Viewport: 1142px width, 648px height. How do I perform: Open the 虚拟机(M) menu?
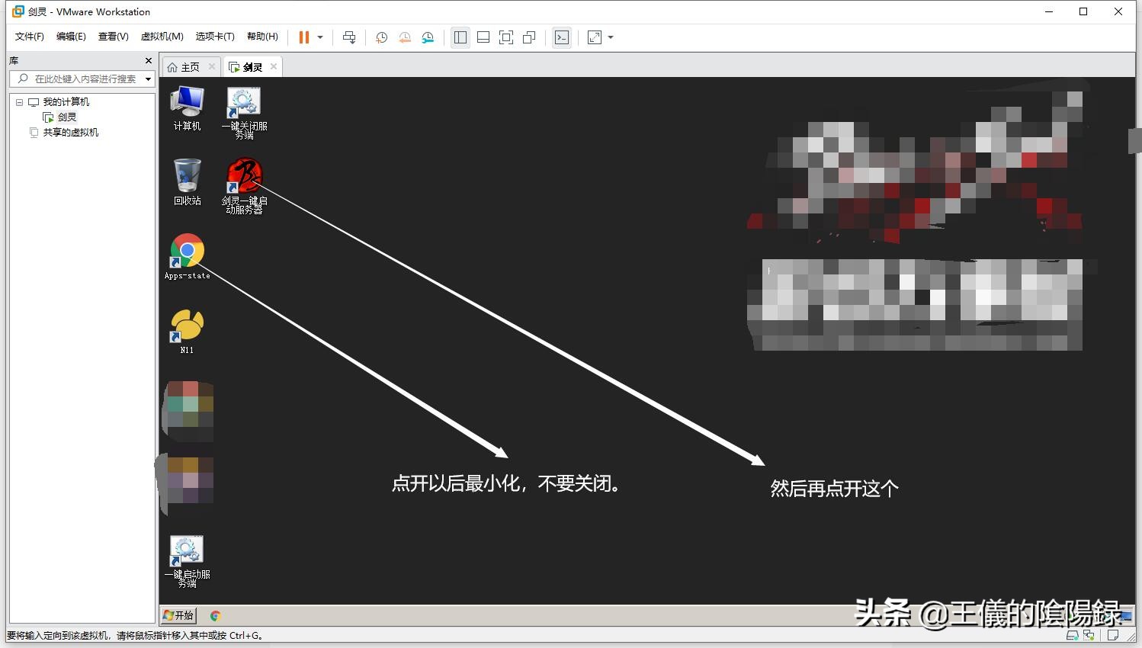coord(162,36)
